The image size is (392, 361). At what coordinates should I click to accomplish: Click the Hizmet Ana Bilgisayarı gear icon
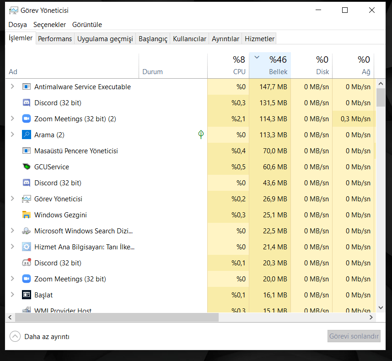tap(27, 247)
